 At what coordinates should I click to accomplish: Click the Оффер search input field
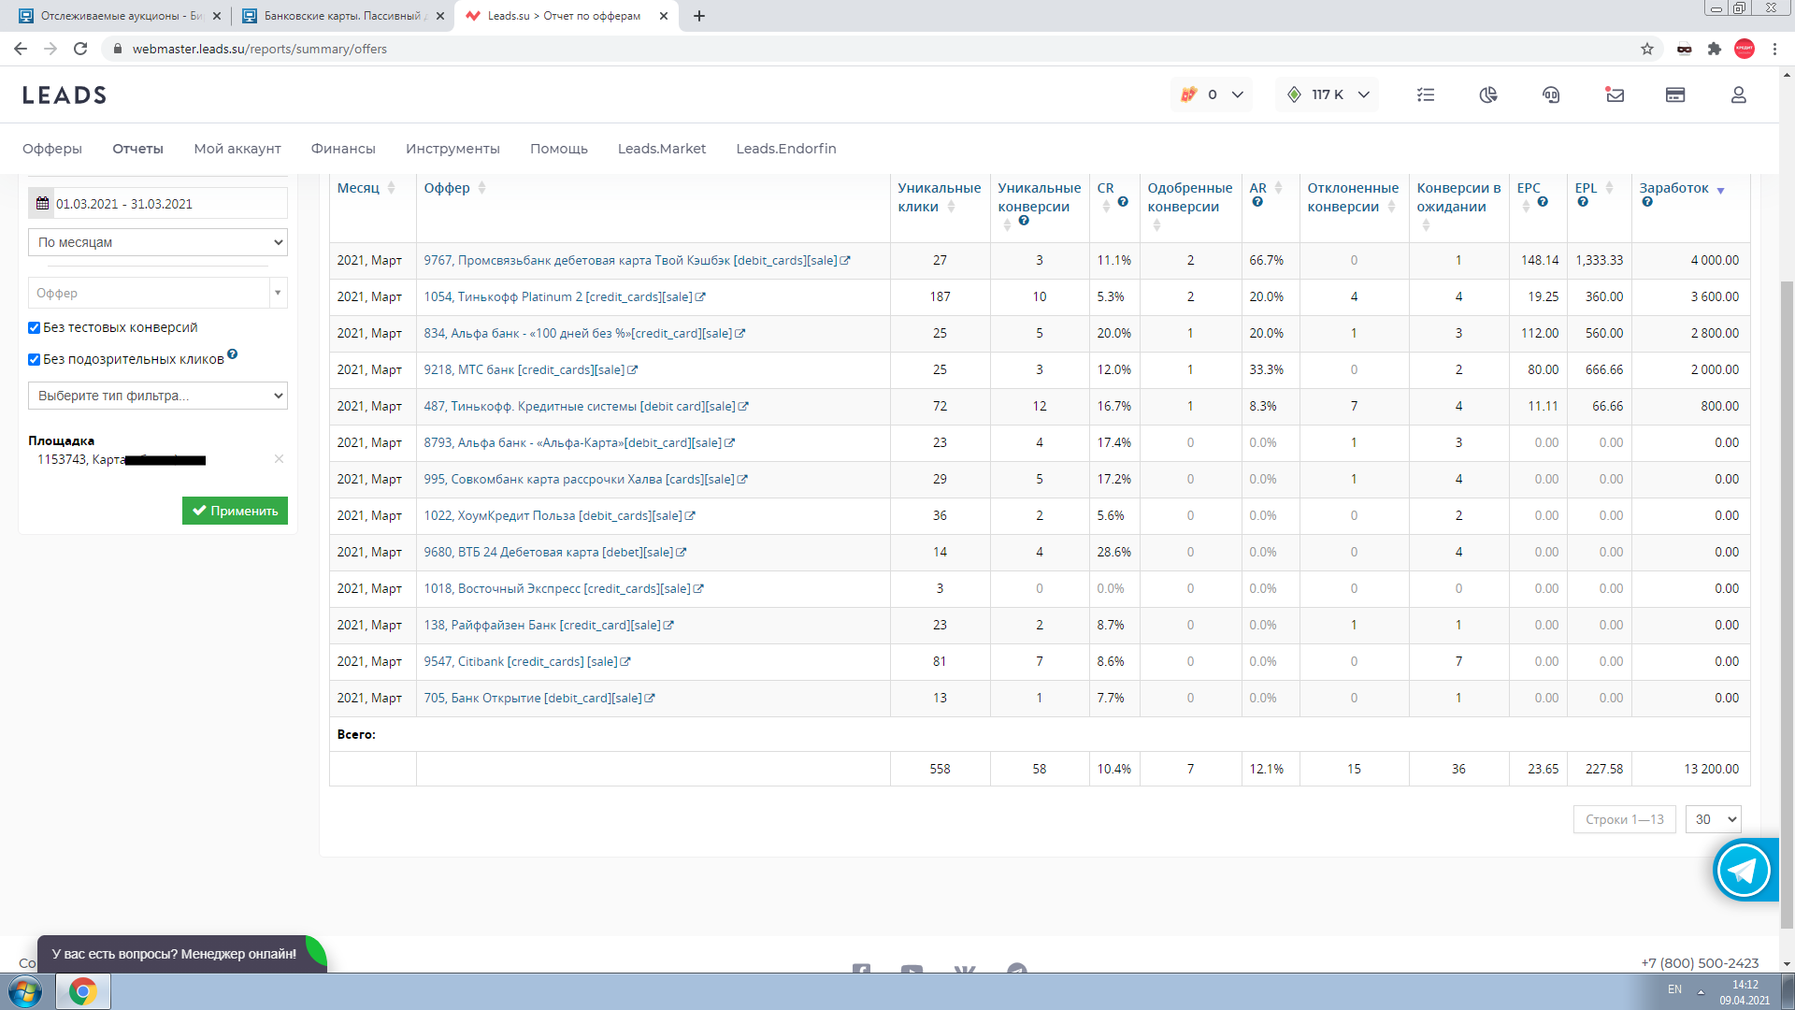tap(150, 293)
